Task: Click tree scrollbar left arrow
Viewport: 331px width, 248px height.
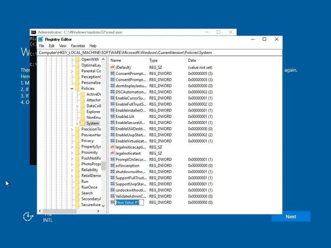Action: click(40, 211)
